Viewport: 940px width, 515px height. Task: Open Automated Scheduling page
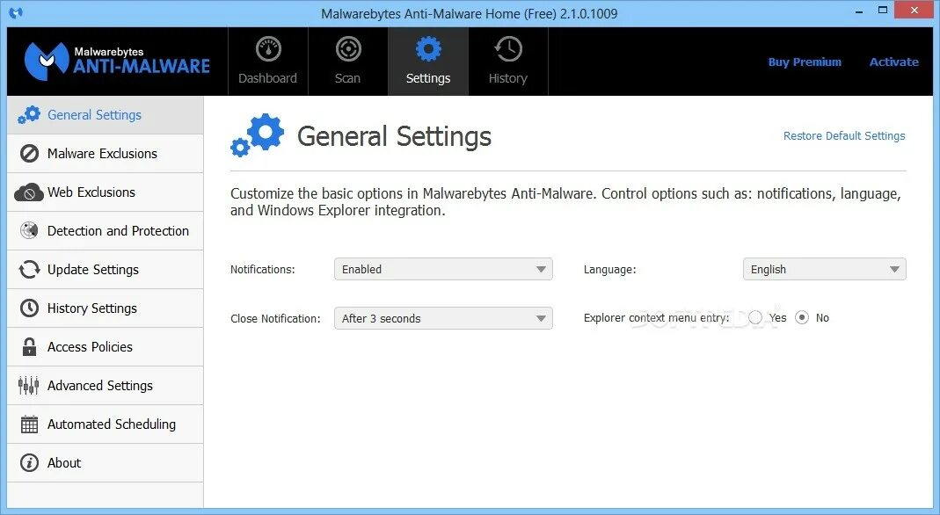[x=106, y=424]
